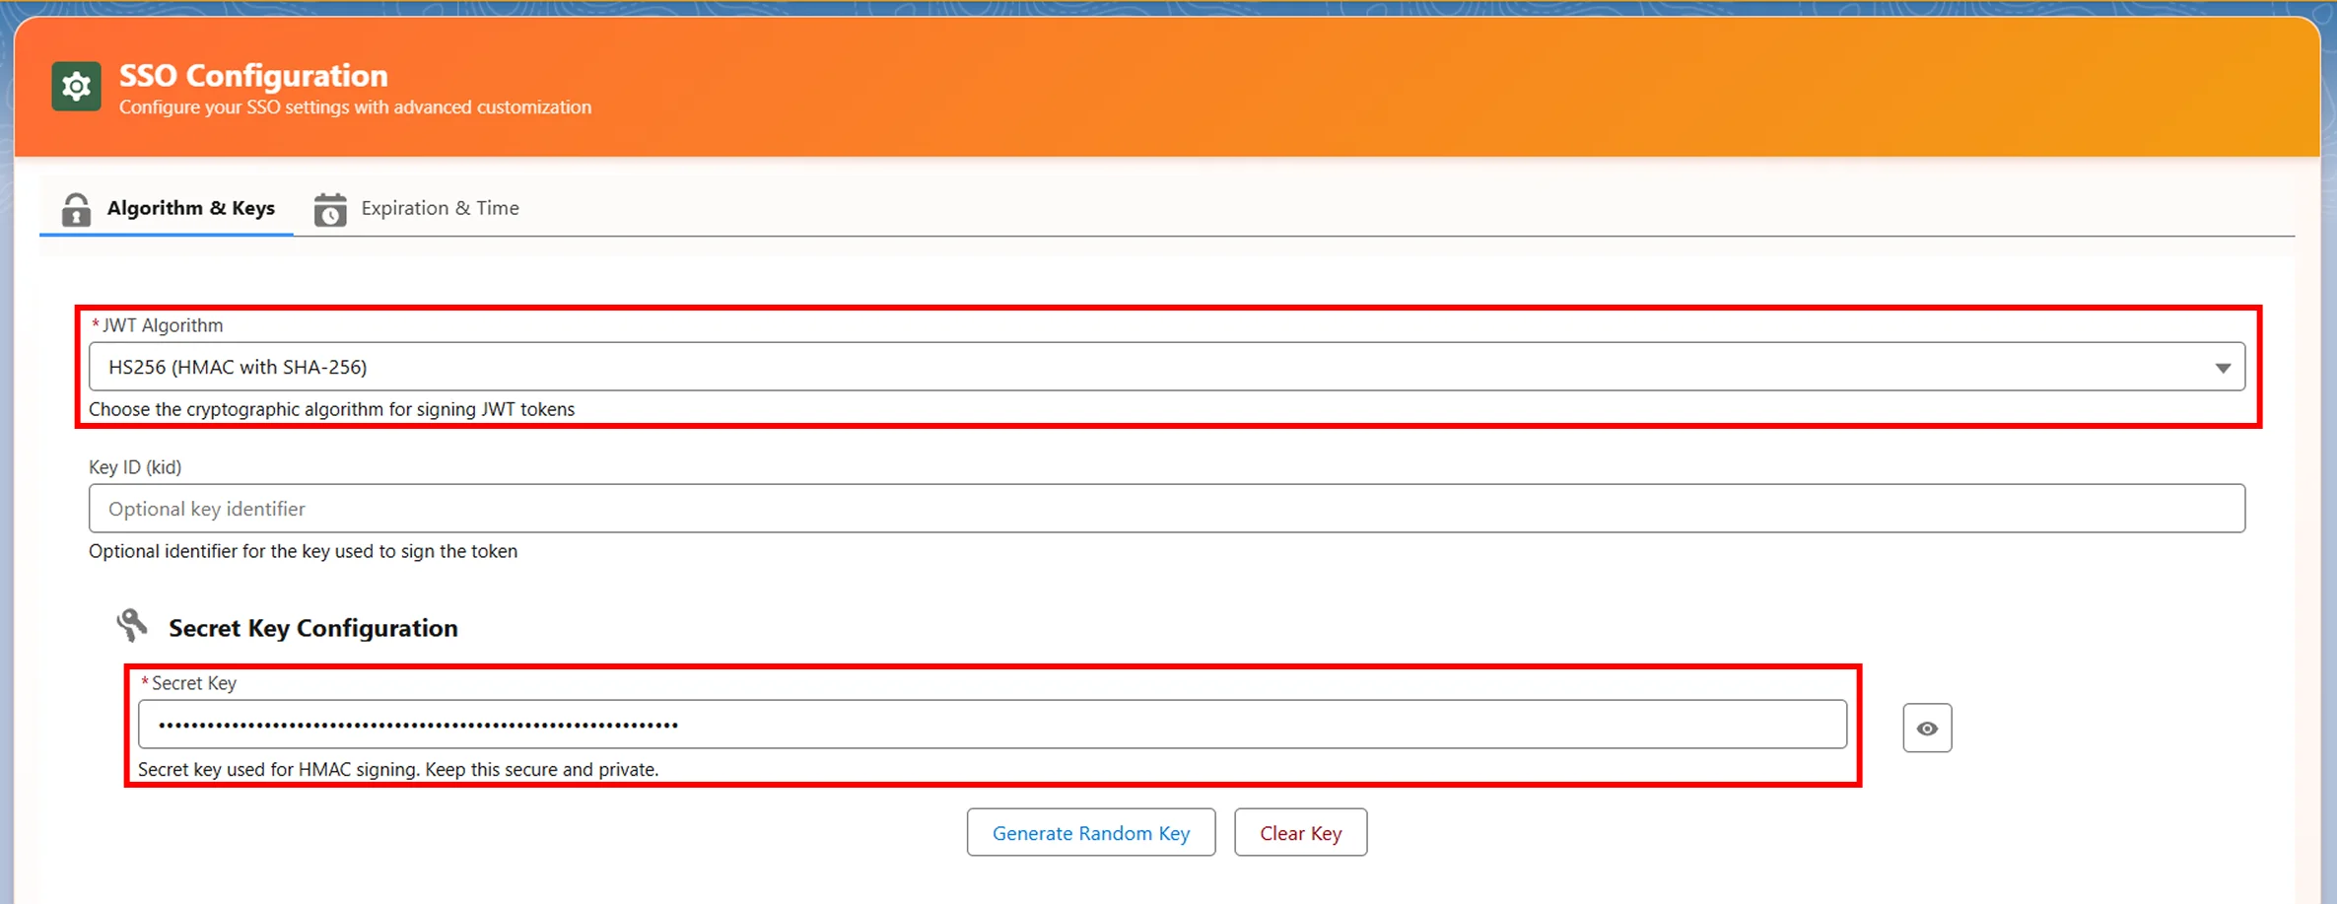This screenshot has height=905, width=2338.
Task: Focus the Key ID (kid) input field
Action: click(x=1163, y=508)
